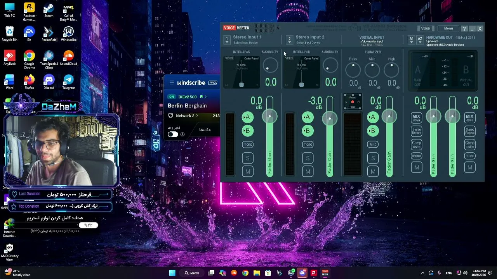Adjust Stereo Input 1 fader gain knob

pos(269,116)
